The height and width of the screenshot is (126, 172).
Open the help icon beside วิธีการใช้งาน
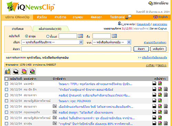(150, 3)
